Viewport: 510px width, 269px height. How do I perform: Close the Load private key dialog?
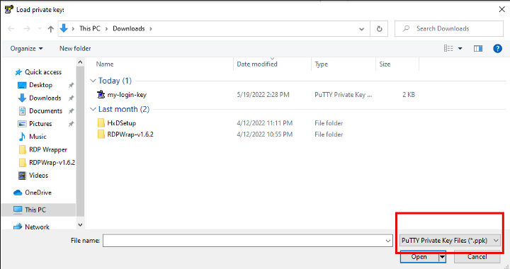502,9
